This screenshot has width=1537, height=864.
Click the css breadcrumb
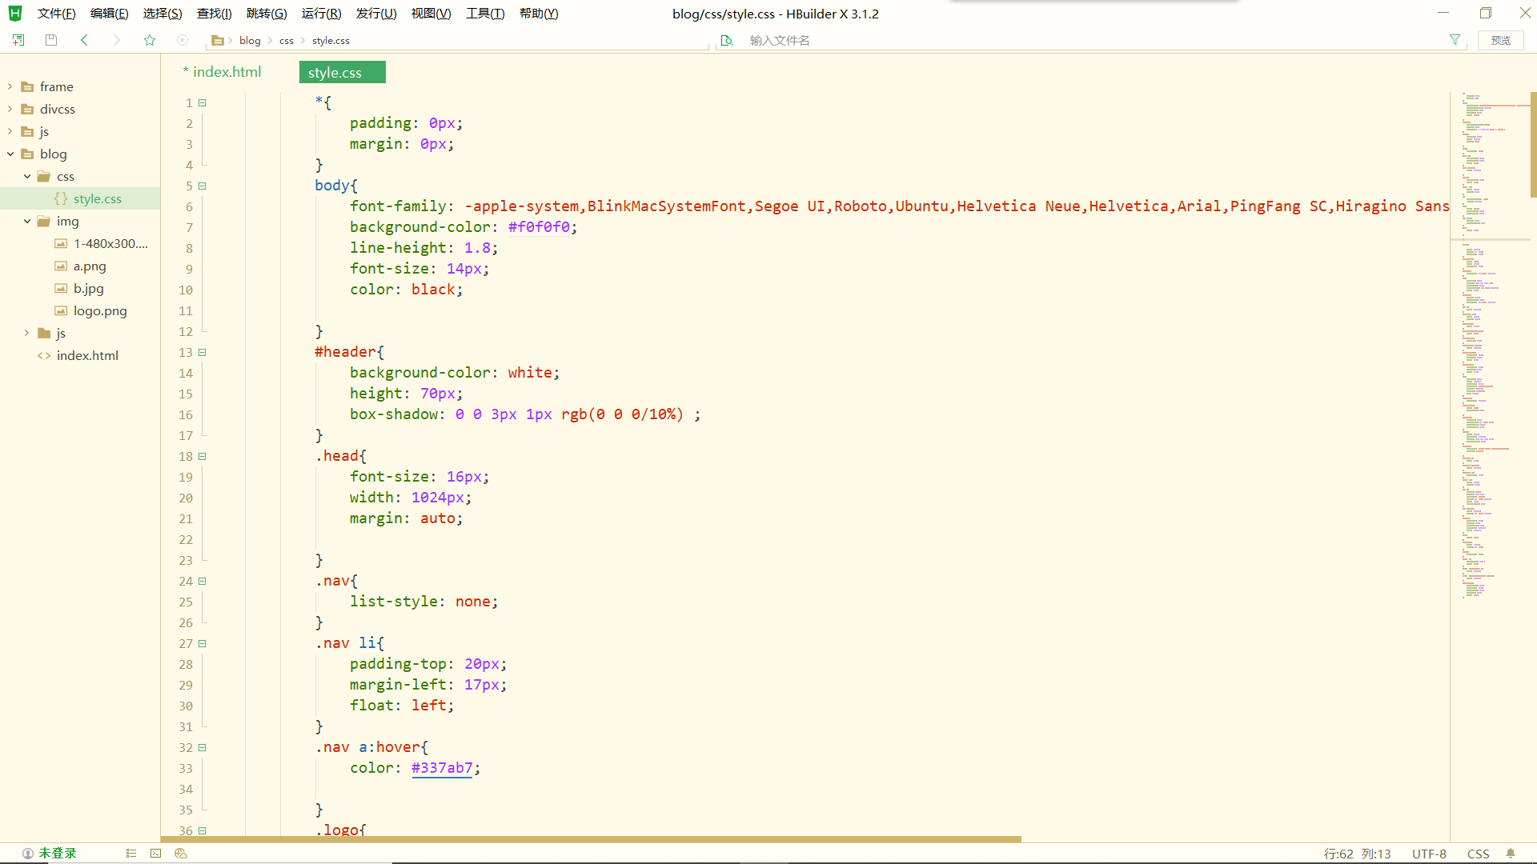coord(287,40)
